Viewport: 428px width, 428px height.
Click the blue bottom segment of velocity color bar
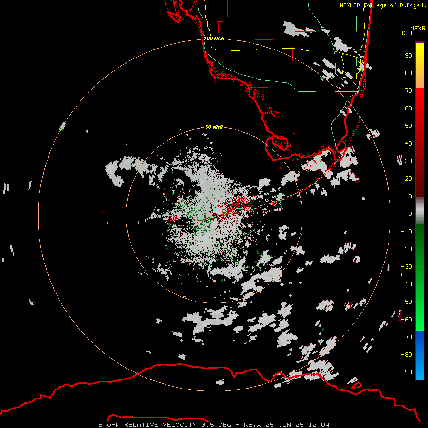tap(420, 355)
